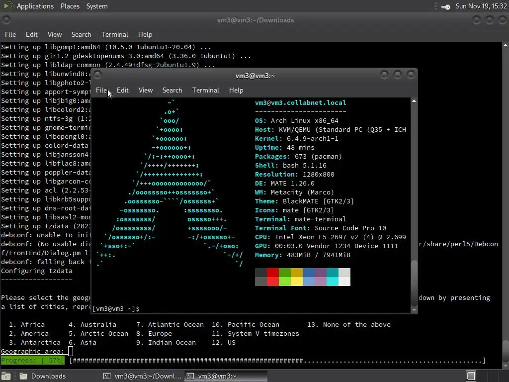Click the front terminal scrollbar thumb

(x=414, y=283)
